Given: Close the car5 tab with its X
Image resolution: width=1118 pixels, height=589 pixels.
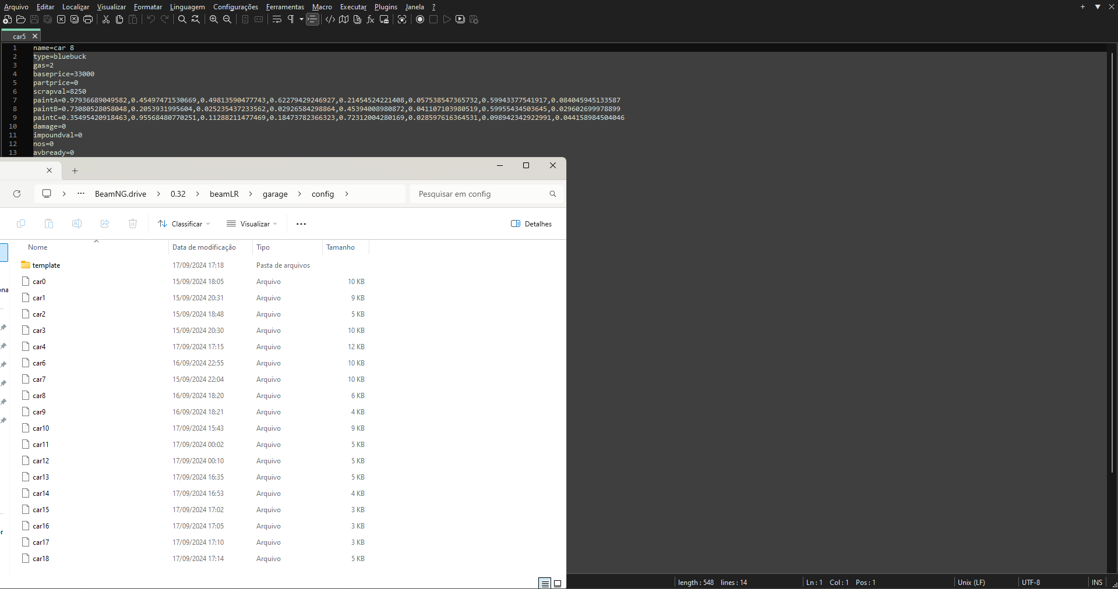Looking at the screenshot, I should point(35,36).
